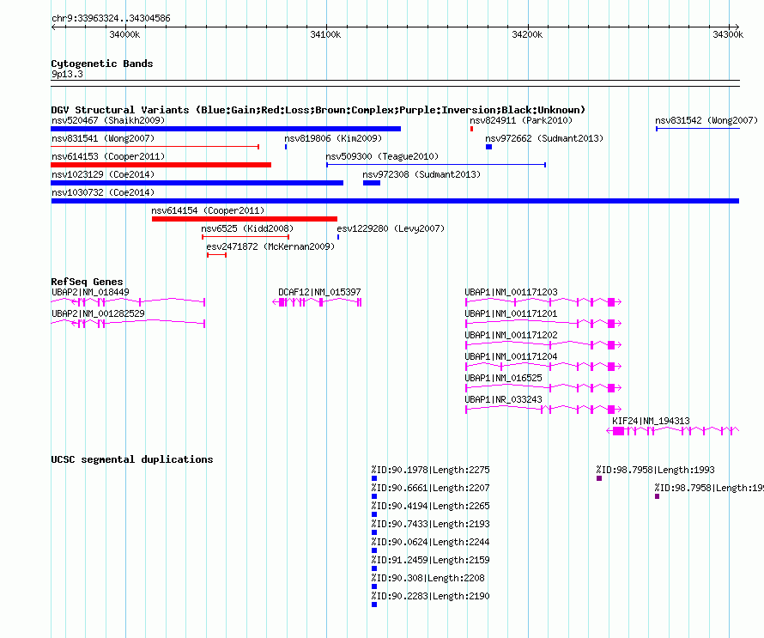764x638 pixels.
Task: Click segmental duplication %ID:90.2283|Length:2190
Action: pyautogui.click(x=430, y=596)
